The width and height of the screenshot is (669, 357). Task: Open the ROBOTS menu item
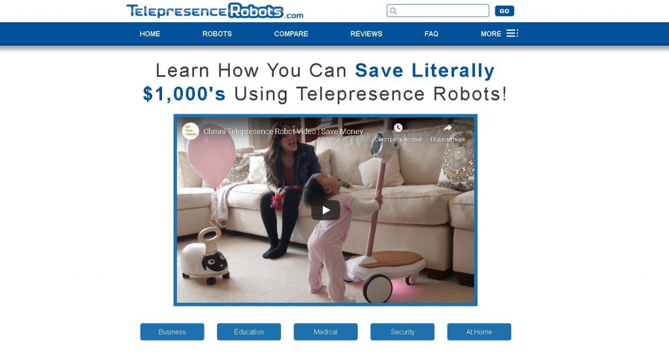pyautogui.click(x=217, y=34)
